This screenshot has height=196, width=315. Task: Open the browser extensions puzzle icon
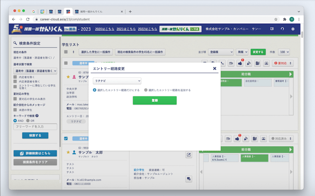click(x=284, y=19)
